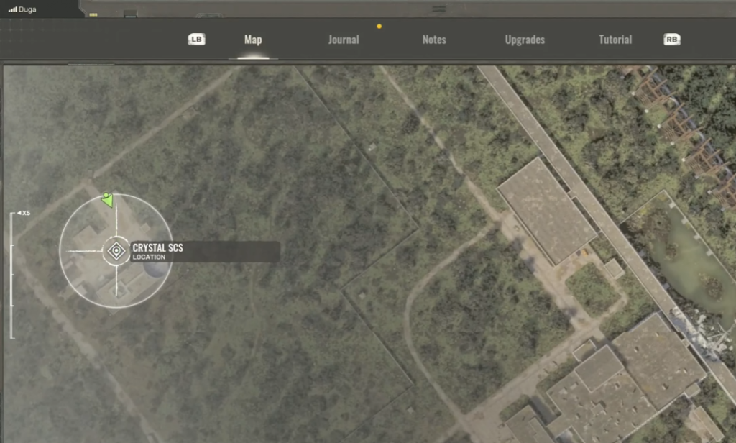Click the X5 zoom level indicator
736x443 pixels.
(24, 213)
